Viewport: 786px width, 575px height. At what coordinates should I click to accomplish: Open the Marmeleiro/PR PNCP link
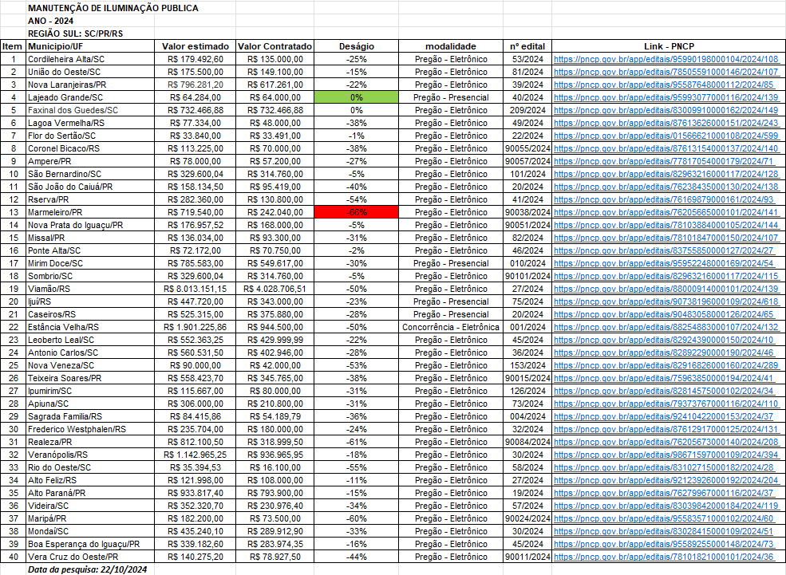click(666, 212)
